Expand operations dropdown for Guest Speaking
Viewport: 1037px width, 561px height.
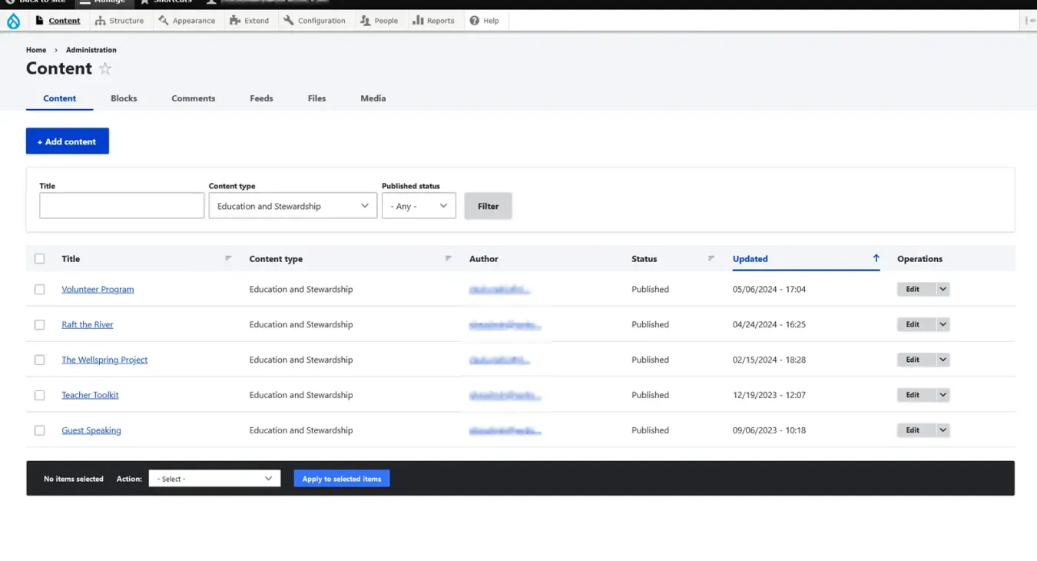point(943,430)
